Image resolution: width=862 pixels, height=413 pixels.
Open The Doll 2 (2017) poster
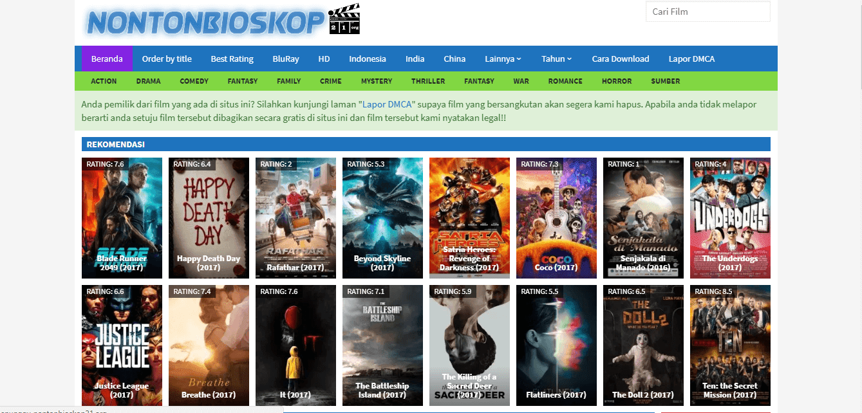click(x=643, y=345)
